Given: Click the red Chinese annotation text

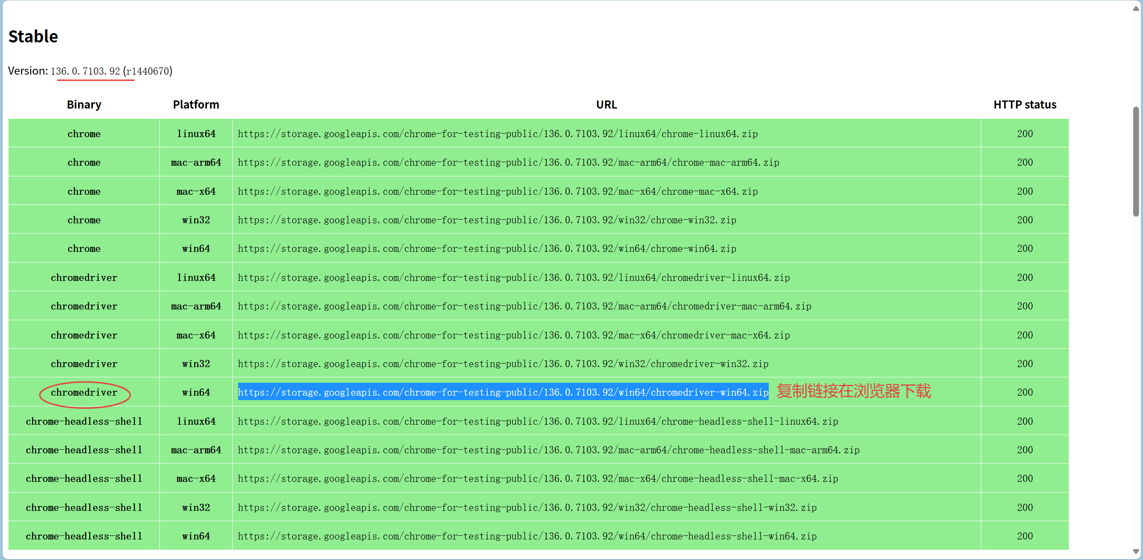Looking at the screenshot, I should (x=853, y=391).
